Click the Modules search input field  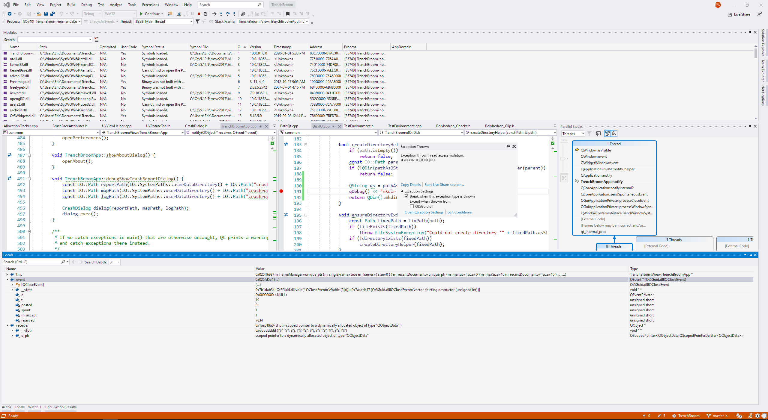55,40
